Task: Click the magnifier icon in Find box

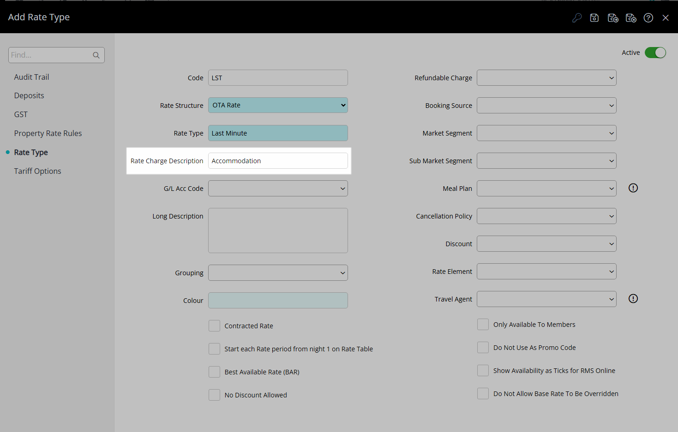Action: (96, 55)
